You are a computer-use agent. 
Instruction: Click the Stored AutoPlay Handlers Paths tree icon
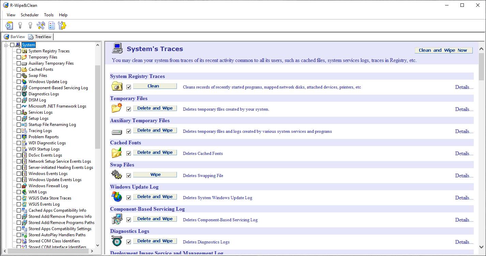pyautogui.click(x=24, y=235)
